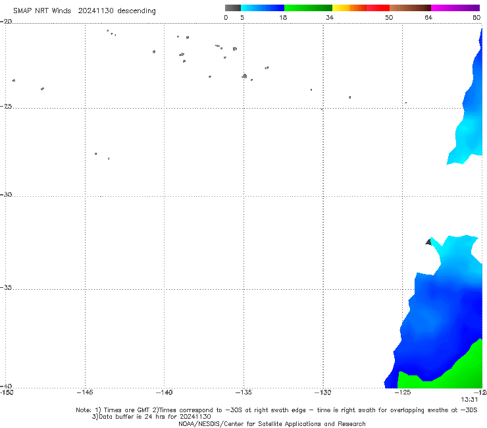Image resolution: width=487 pixels, height=428 pixels.
Task: Click the green 18-34 color bar segment
Action: (308, 8)
